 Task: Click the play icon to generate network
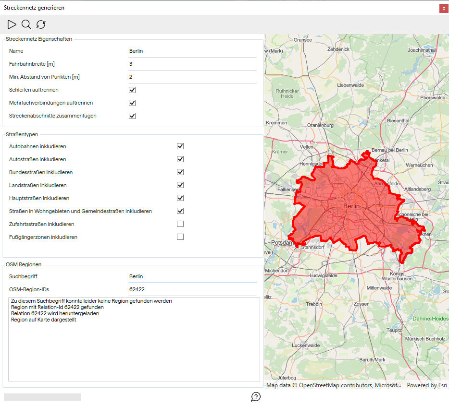coord(12,24)
